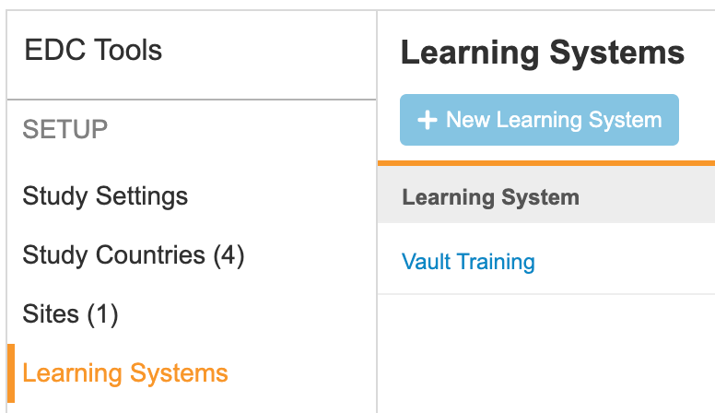Viewport: 715px width, 413px height.
Task: Open Study Settings in the sidebar
Action: (x=105, y=196)
